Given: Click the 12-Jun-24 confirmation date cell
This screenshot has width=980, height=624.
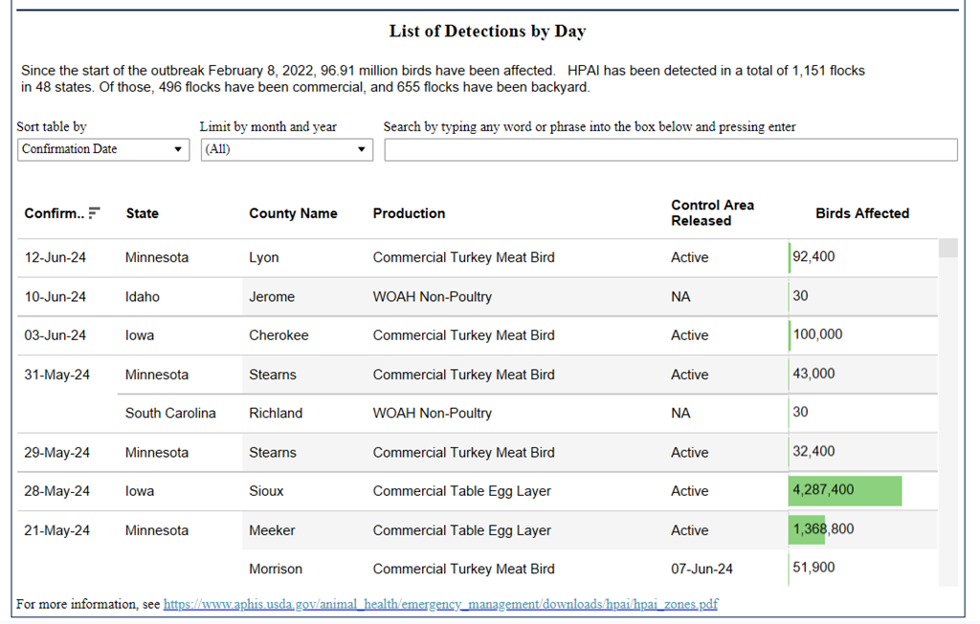Looking at the screenshot, I should coord(56,257).
